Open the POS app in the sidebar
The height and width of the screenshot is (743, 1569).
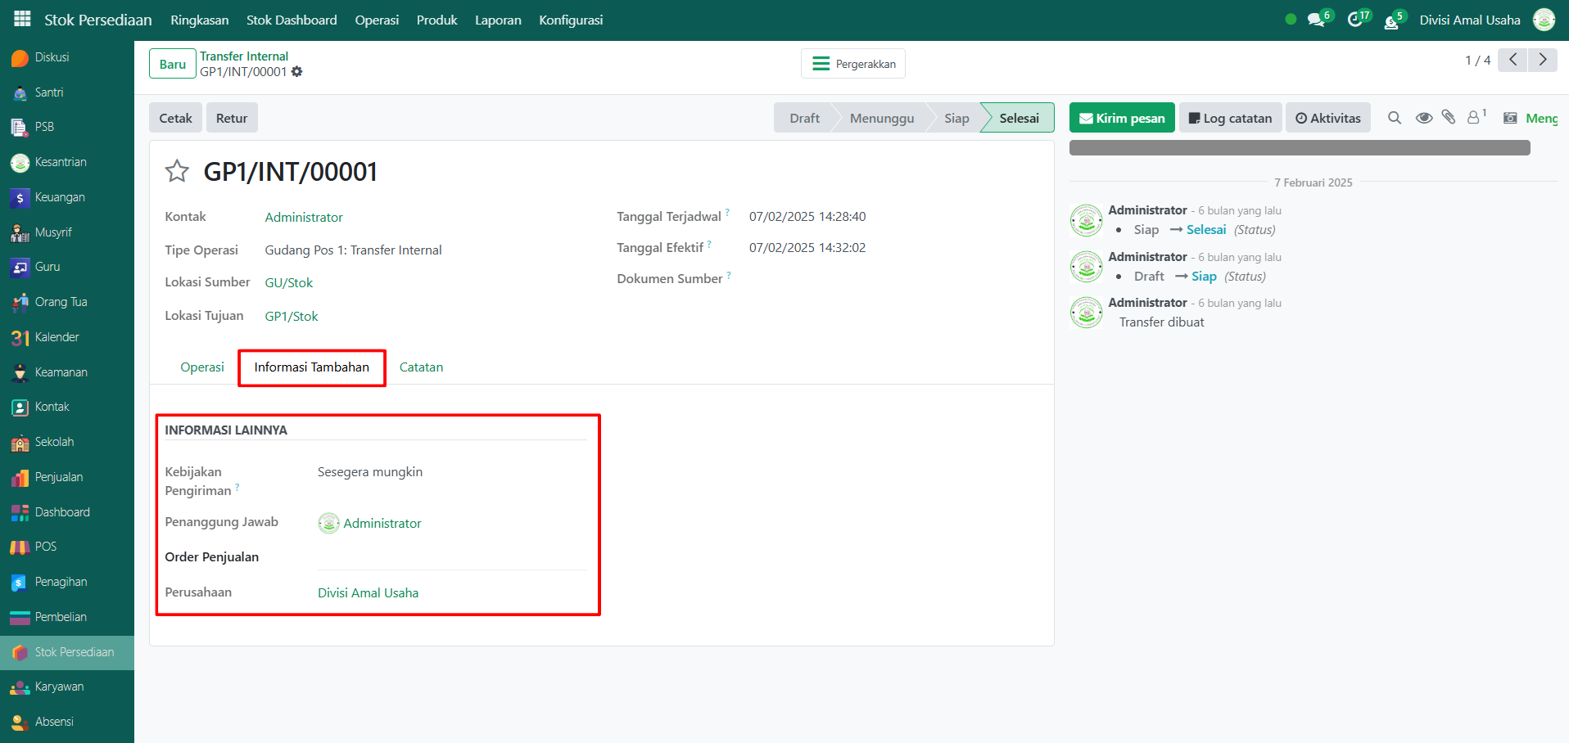46,547
